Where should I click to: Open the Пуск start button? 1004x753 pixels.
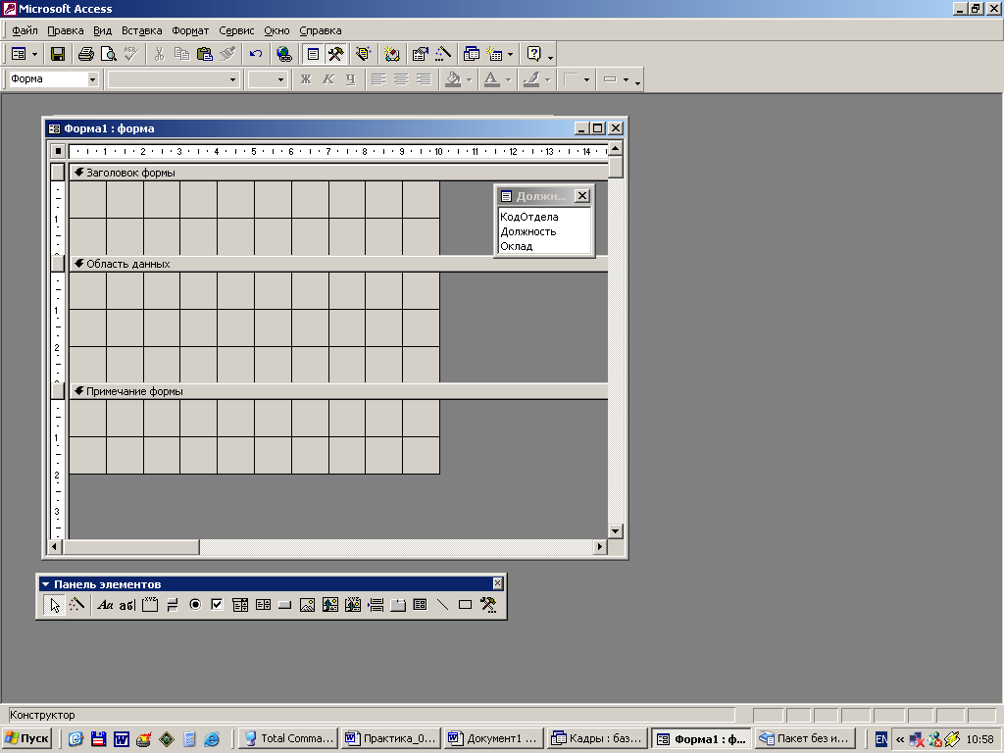pos(27,739)
